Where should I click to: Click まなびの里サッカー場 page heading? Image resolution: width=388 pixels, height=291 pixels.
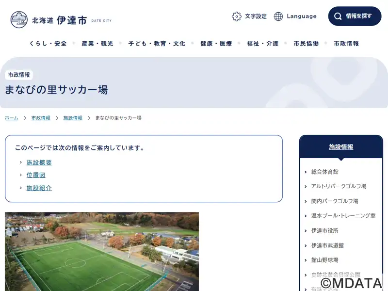point(56,90)
